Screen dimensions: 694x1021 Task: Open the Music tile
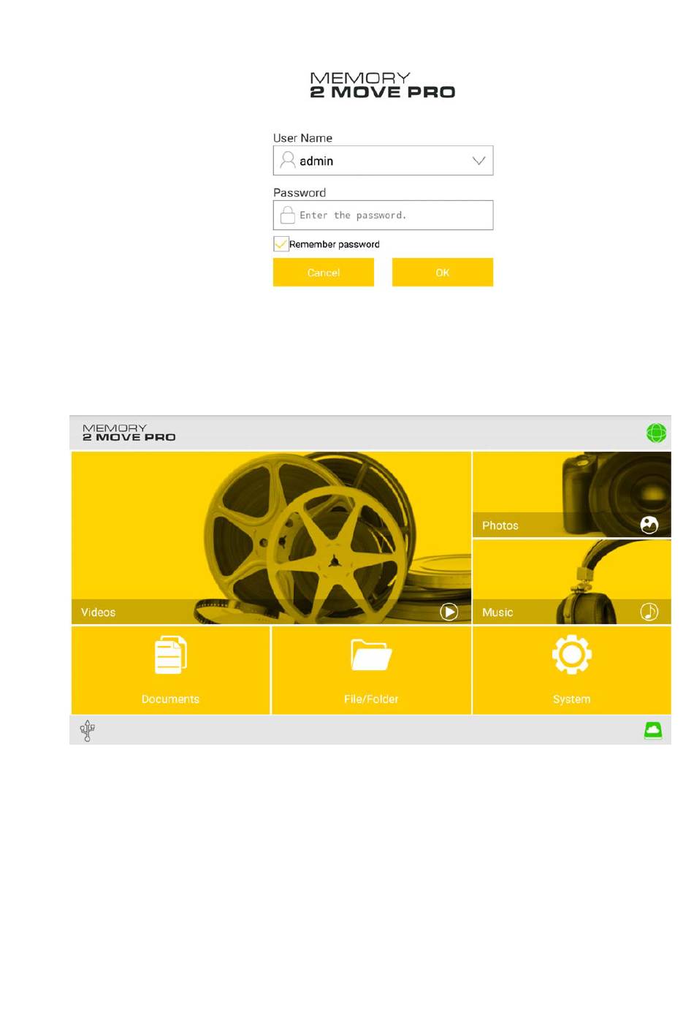click(x=571, y=582)
